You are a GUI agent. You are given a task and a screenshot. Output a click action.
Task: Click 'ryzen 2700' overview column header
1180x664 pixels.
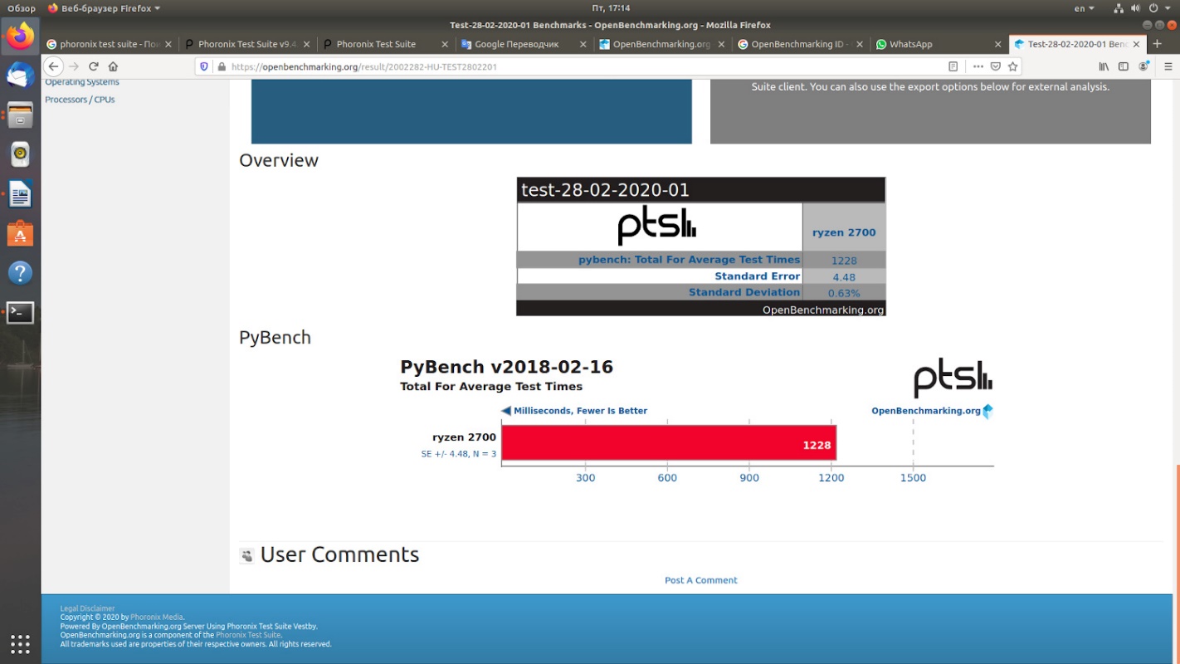(x=844, y=232)
